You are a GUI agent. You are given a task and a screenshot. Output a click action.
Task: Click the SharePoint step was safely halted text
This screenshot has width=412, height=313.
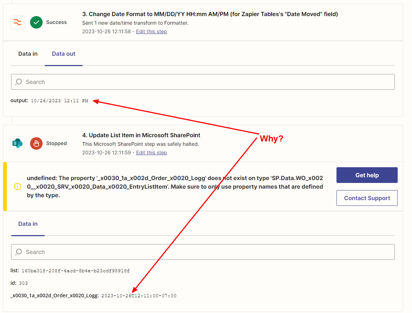click(x=141, y=144)
